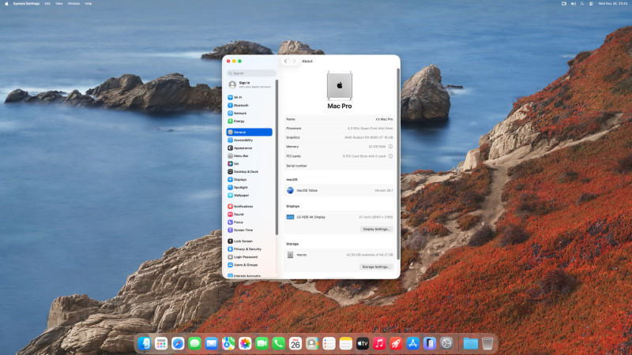Viewport: 632px width, 355px height.
Task: Select General in the sidebar
Action: pos(249,132)
